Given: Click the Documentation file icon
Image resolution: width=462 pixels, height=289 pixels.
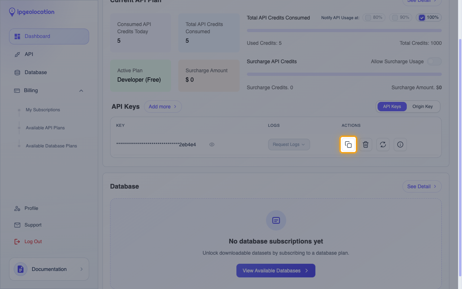Looking at the screenshot, I should (x=21, y=269).
